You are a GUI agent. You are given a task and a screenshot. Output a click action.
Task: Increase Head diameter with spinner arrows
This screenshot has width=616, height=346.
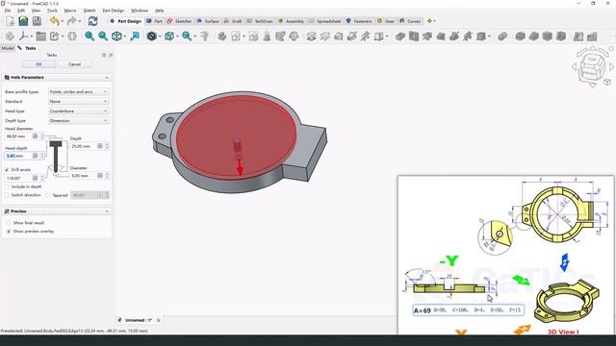[x=42, y=136]
